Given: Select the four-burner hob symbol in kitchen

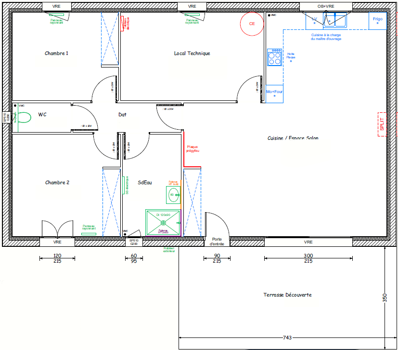Looking at the screenshot, I should click(x=275, y=58).
